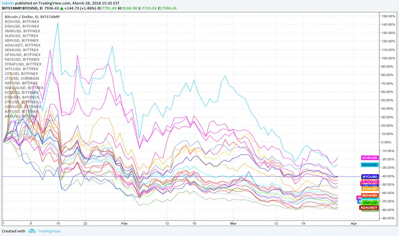Click the Feb marker on the time axis
The width and height of the screenshot is (399, 236).
click(124, 224)
